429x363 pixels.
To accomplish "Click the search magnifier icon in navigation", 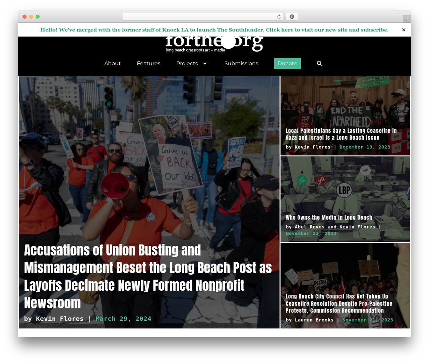I will (320, 64).
